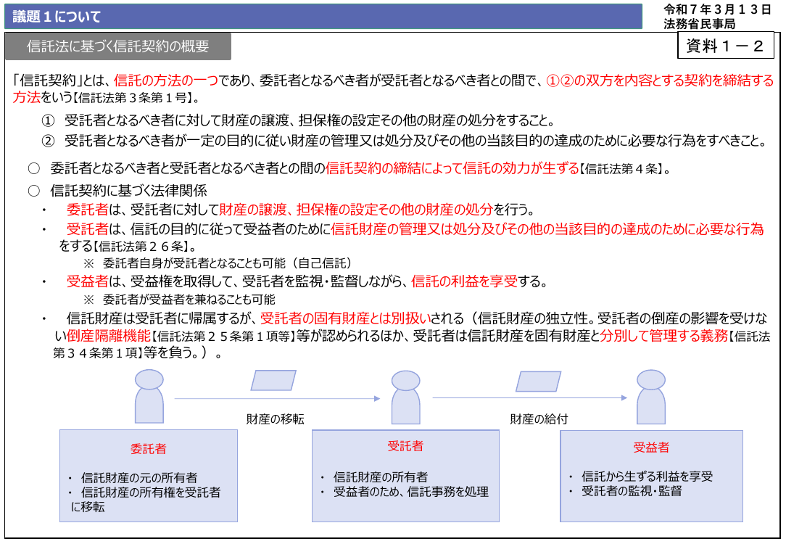The height and width of the screenshot is (544, 786).
Task: Click the bullet 信託財産の所有権を受託者に移転
Action: [x=144, y=499]
